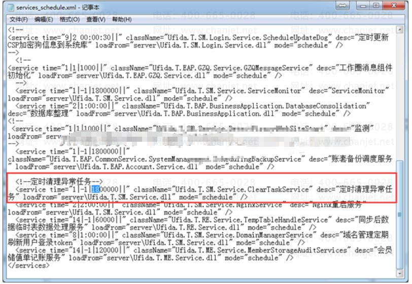Click the text Ufida.T.ME.Service.dll
This screenshot has width=412, height=284.
coord(175,258)
